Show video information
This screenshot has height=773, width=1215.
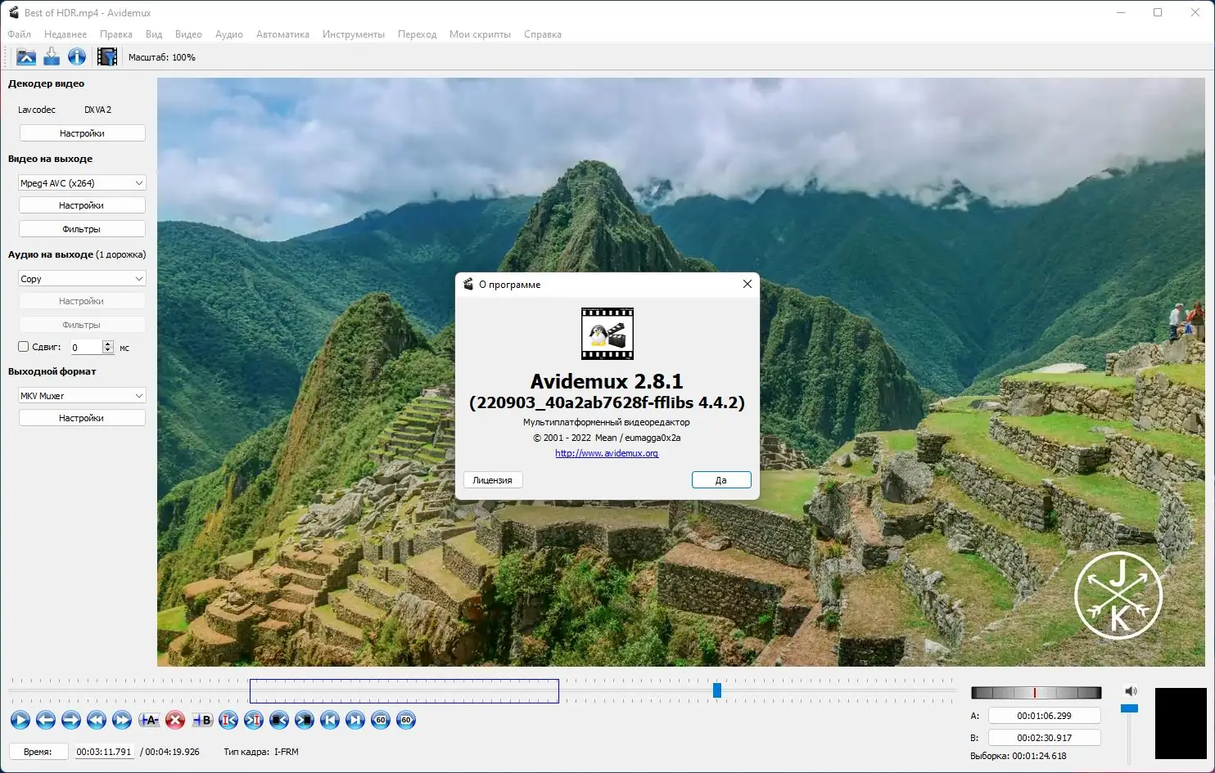(76, 56)
